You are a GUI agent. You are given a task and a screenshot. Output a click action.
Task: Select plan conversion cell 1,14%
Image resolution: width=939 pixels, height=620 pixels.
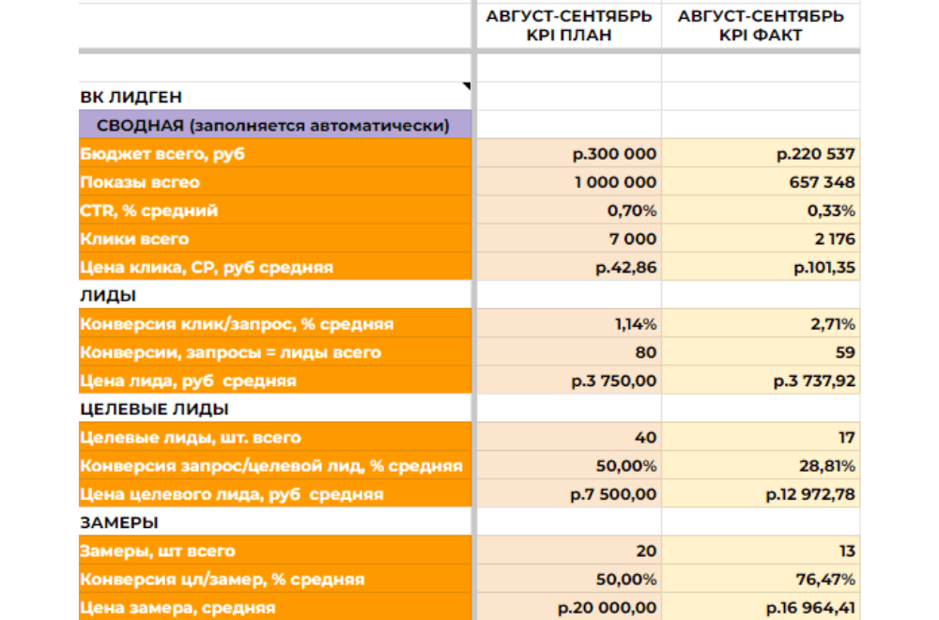coord(569,323)
